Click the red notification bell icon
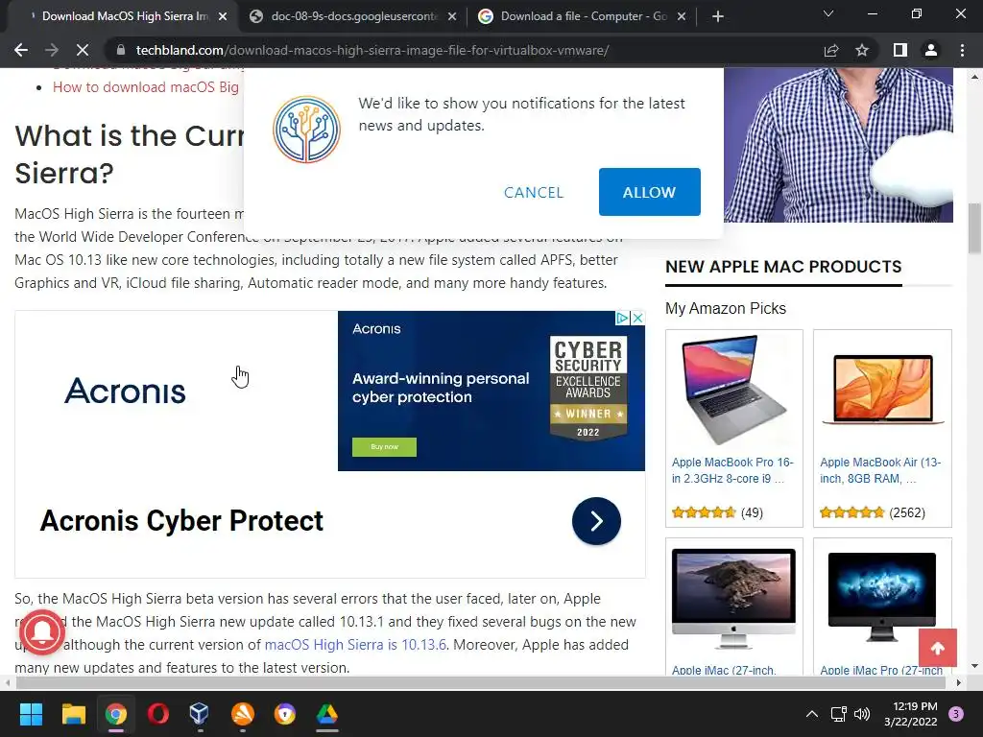 [42, 631]
